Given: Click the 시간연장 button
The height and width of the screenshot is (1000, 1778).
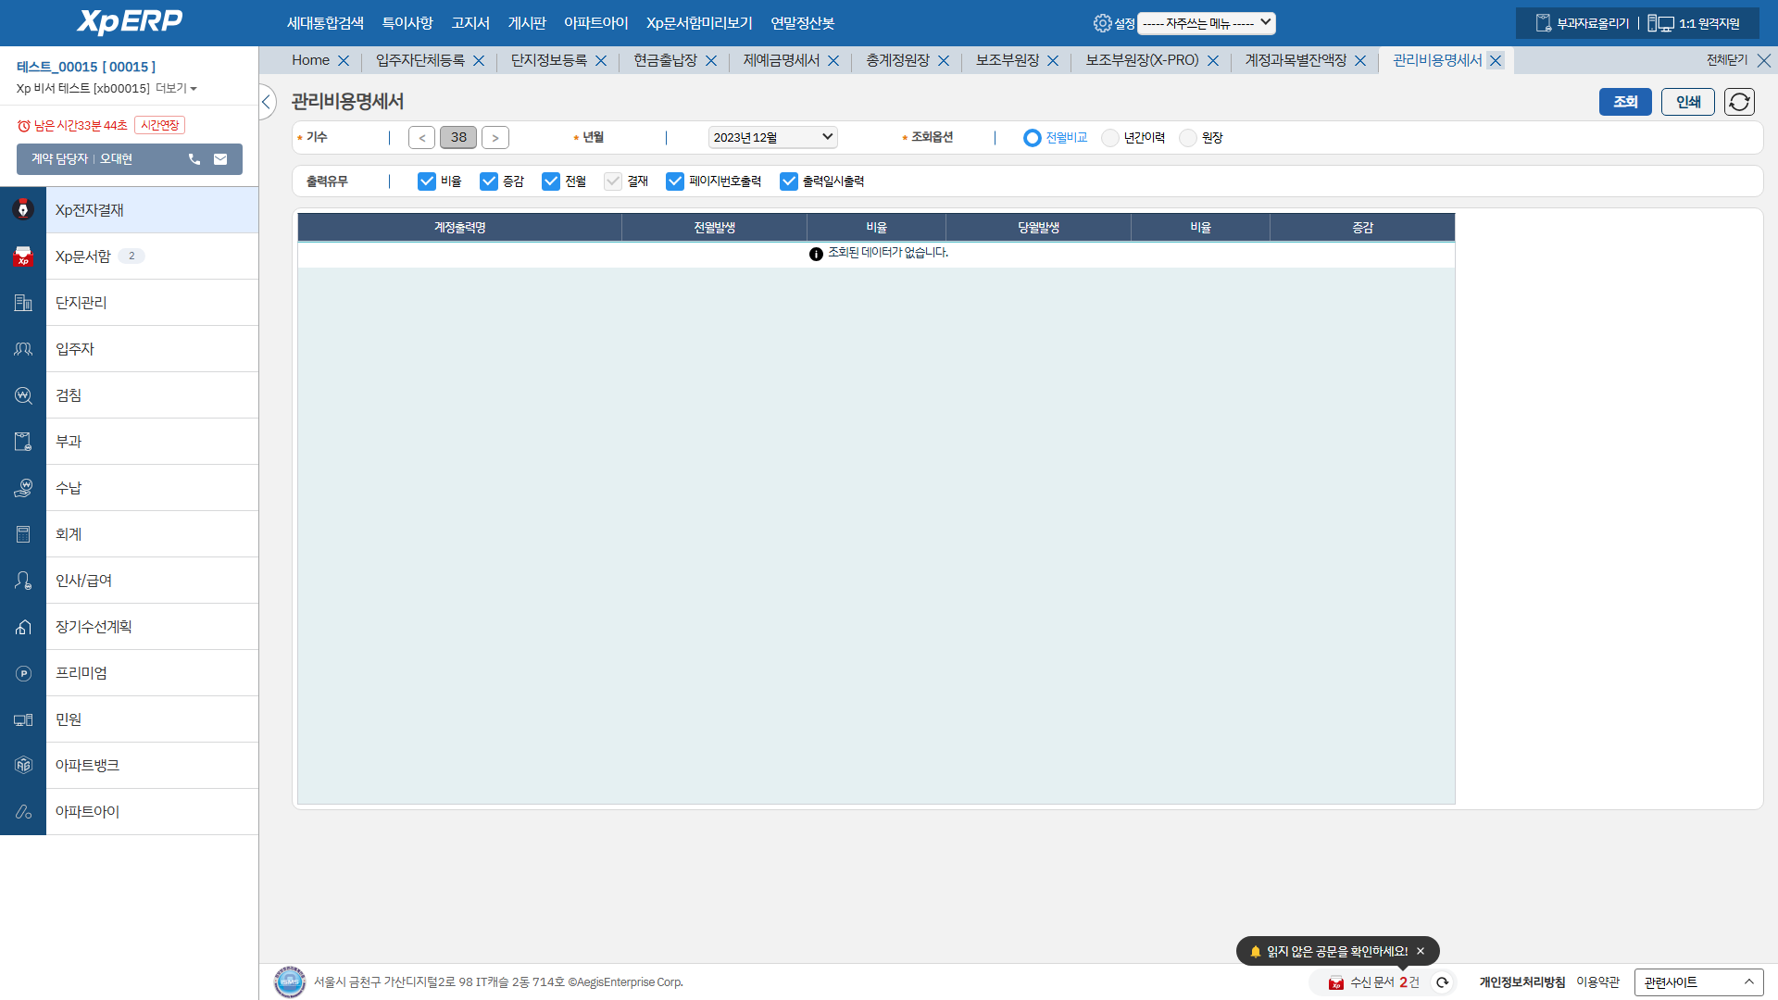Looking at the screenshot, I should [x=159, y=125].
